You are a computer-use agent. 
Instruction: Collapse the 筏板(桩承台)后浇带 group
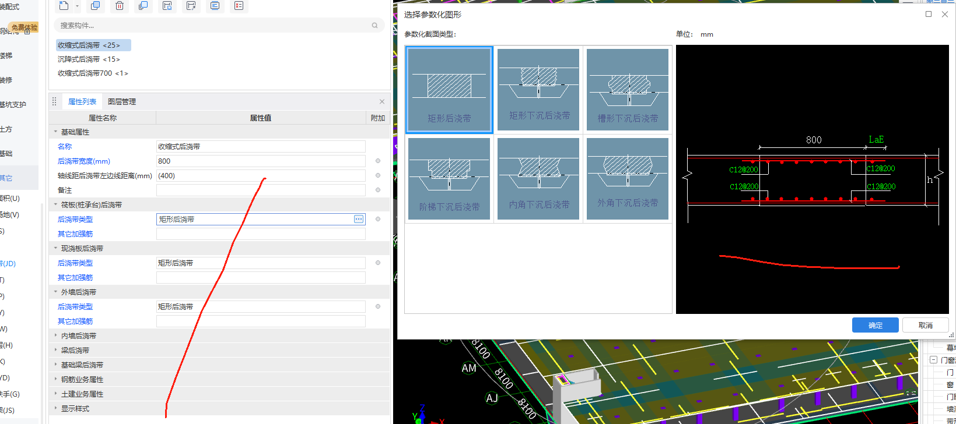[x=56, y=204]
